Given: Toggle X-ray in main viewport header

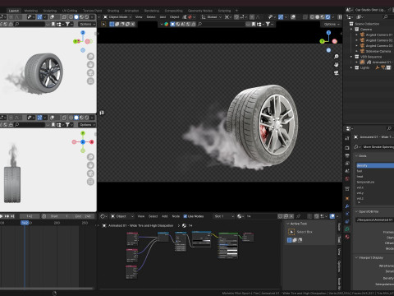Looking at the screenshot, I should point(305,17).
